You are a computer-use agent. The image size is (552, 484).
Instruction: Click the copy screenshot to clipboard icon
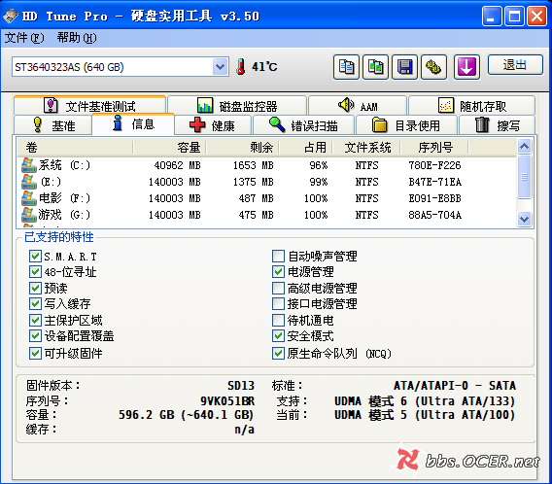pos(376,66)
